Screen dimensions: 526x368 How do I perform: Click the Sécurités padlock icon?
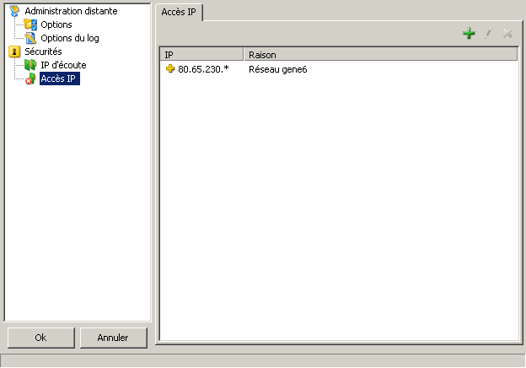pos(14,51)
